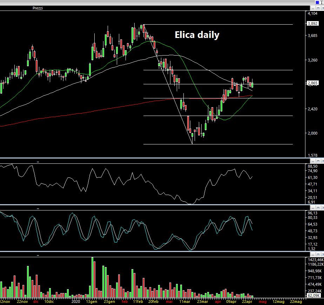Click the 1423,46K volume scale value
The height and width of the screenshot is (305, 324).
pyautogui.click(x=316, y=260)
